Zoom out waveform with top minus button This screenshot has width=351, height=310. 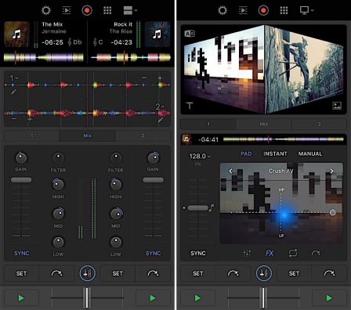pyautogui.click(x=144, y=77)
